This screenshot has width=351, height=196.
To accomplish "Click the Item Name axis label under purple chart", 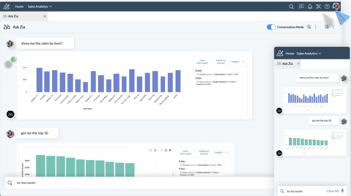I will pyautogui.click(x=87, y=109).
